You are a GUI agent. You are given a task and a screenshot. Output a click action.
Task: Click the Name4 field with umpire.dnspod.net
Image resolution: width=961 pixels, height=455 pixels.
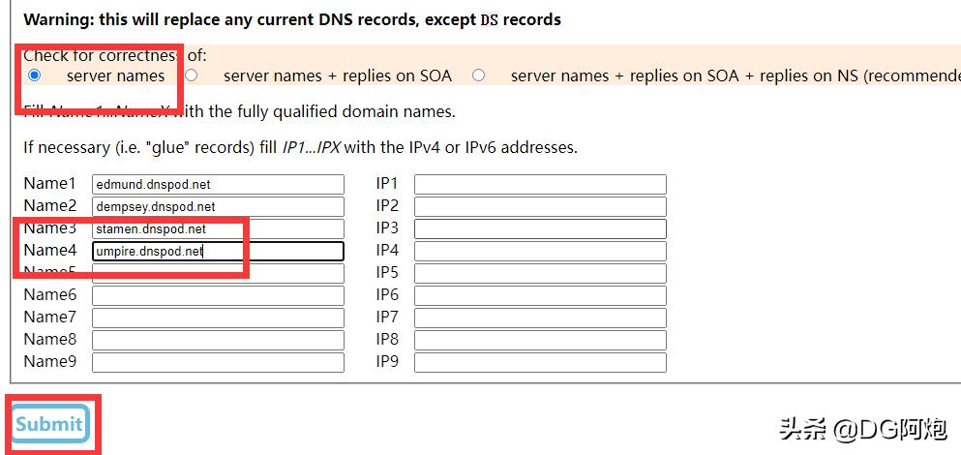pos(218,251)
